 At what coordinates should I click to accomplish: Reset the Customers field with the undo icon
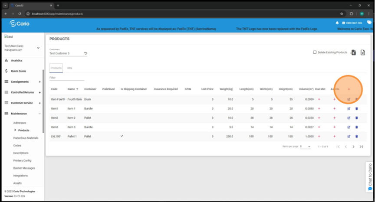pyautogui.click(x=86, y=53)
